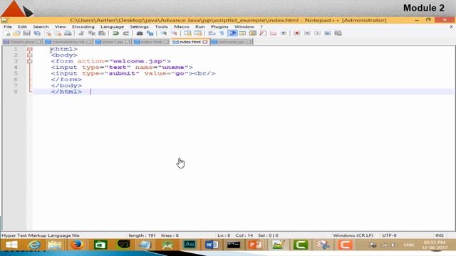The image size is (456, 256).
Task: Click the Cut scissors toolbar icon
Action: pos(81,33)
